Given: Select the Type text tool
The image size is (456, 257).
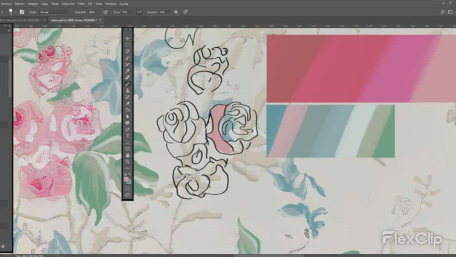Looking at the screenshot, I should (127, 135).
